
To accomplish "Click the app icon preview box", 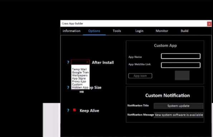I will tap(182, 75).
